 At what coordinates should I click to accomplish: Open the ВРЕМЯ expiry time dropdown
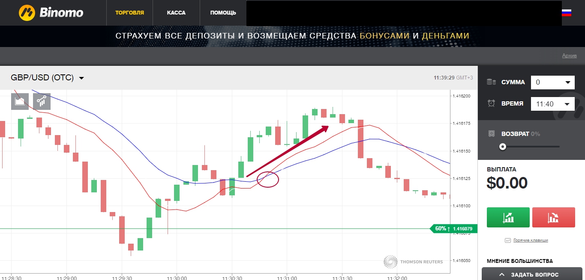[552, 104]
